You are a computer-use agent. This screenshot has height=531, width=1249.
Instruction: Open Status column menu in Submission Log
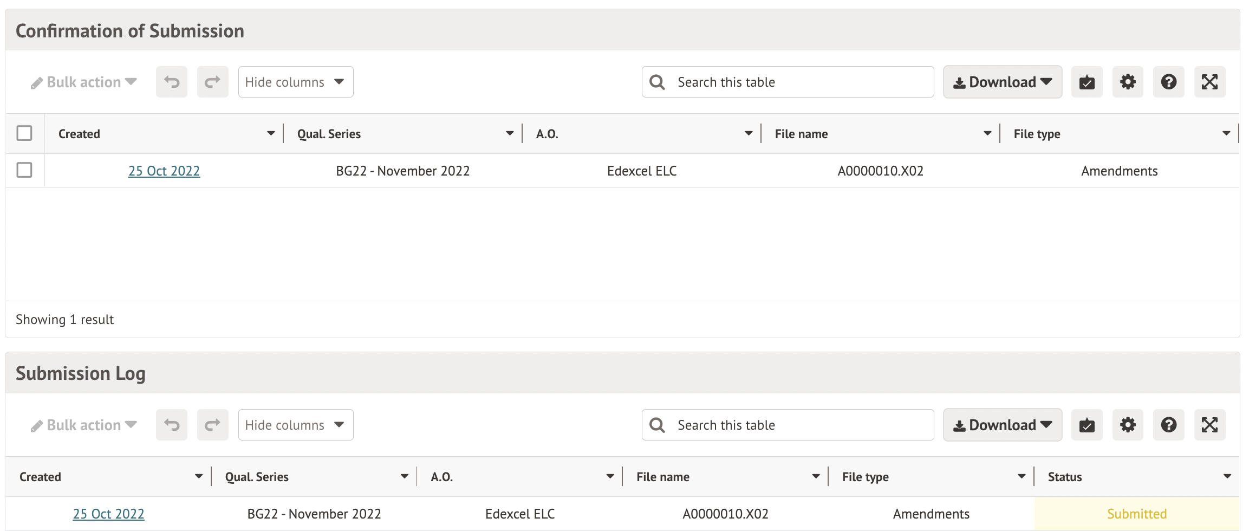[x=1227, y=477]
